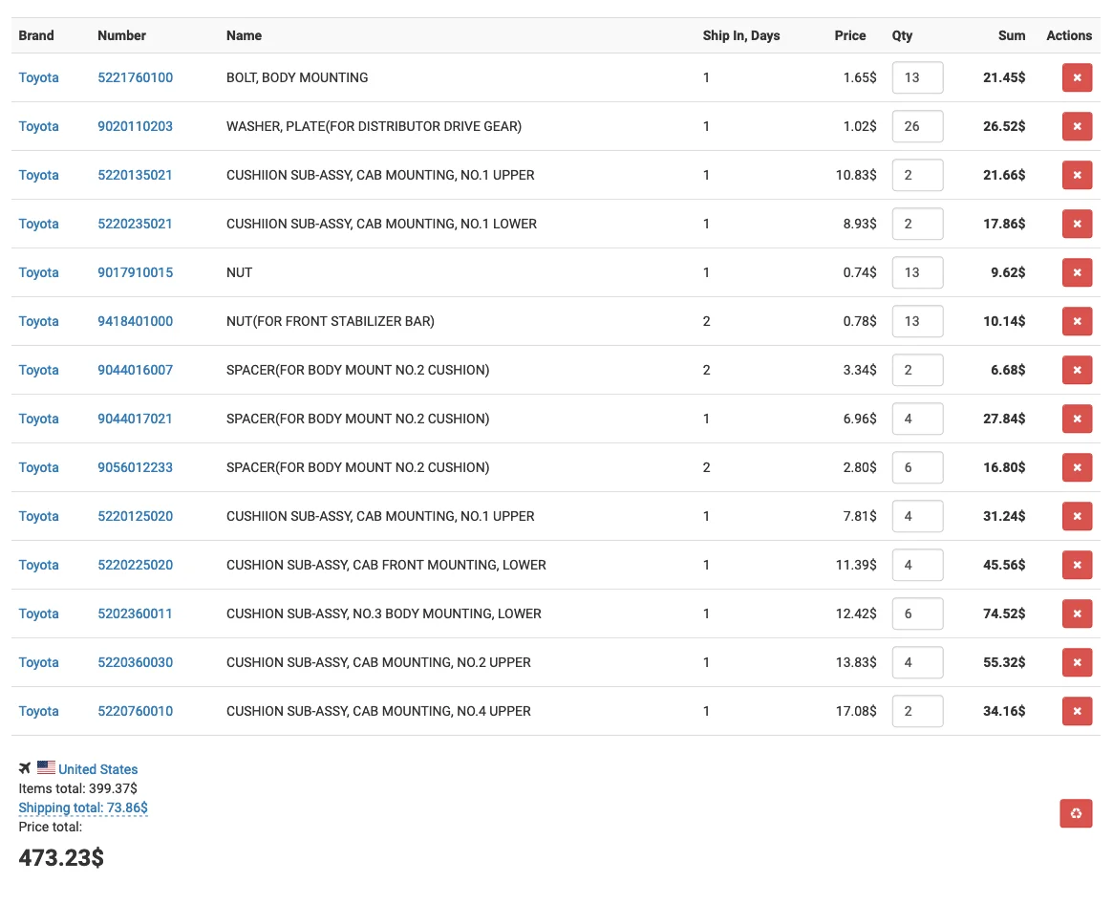1113x904 pixels.
Task: Remove the BOLT, BODY MOUNTING row
Action: (x=1077, y=77)
